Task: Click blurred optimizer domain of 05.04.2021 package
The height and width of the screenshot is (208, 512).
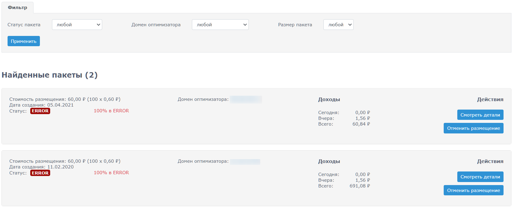Action: coord(246,99)
